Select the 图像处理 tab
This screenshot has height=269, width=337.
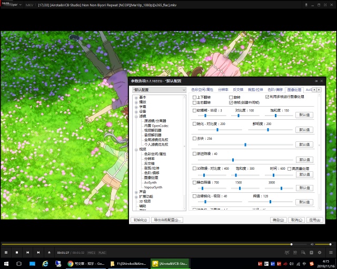pos(294,90)
